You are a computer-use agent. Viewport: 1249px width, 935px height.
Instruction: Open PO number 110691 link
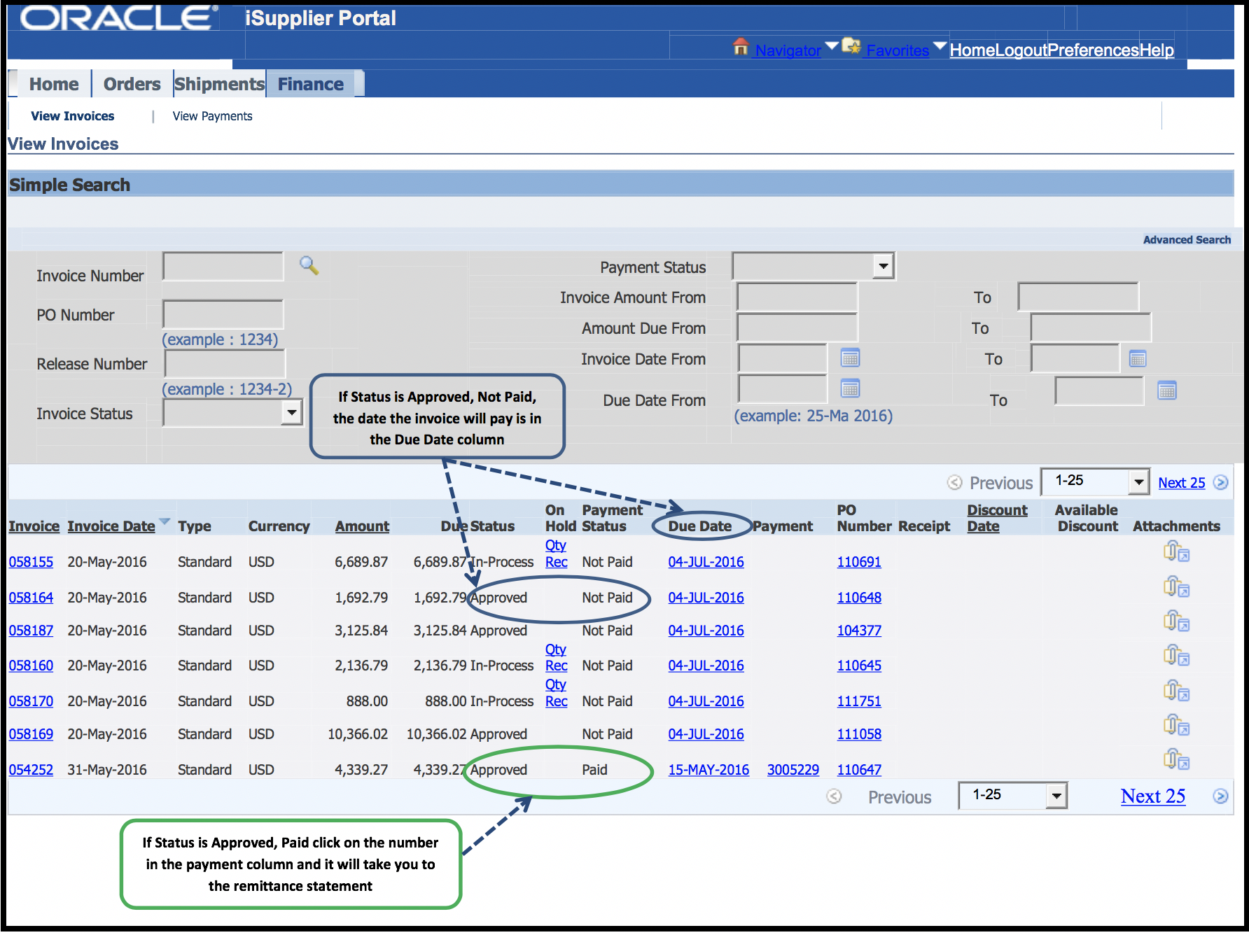(859, 562)
